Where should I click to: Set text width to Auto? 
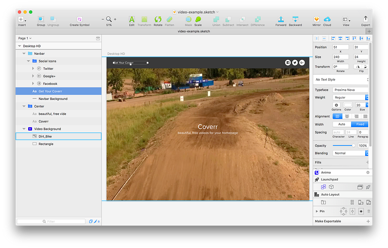click(342, 124)
